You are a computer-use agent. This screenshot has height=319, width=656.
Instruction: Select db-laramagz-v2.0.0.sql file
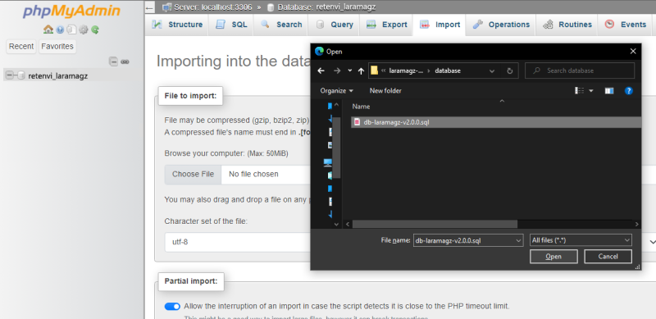click(496, 122)
